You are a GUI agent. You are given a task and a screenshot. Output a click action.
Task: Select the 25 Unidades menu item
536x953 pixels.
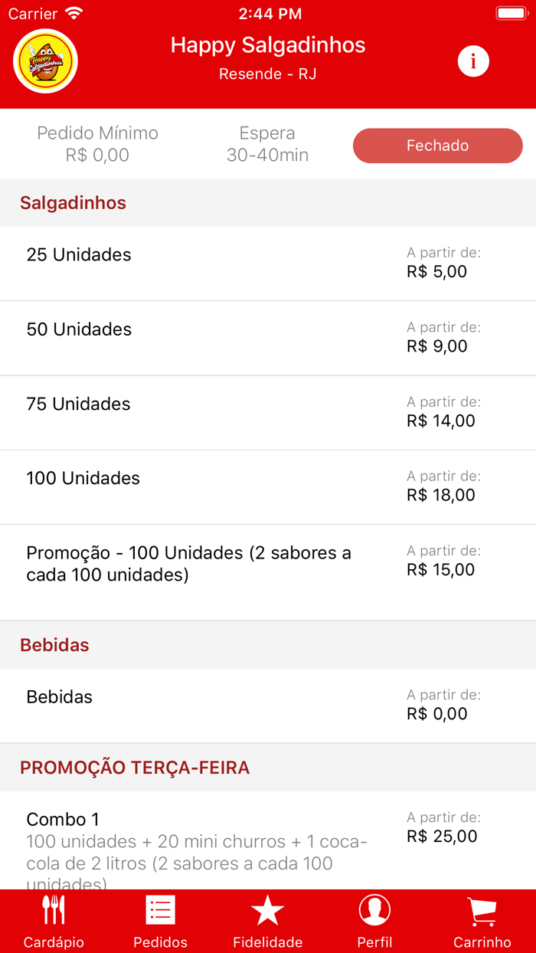(x=268, y=263)
